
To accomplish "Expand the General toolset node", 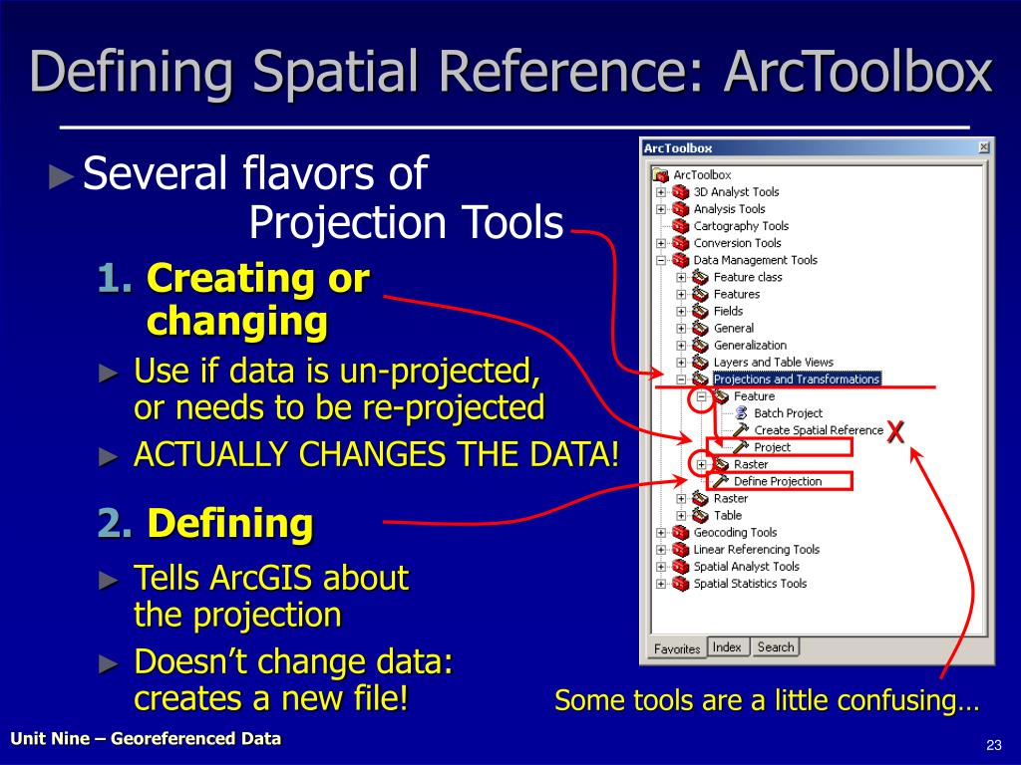I will [x=681, y=328].
